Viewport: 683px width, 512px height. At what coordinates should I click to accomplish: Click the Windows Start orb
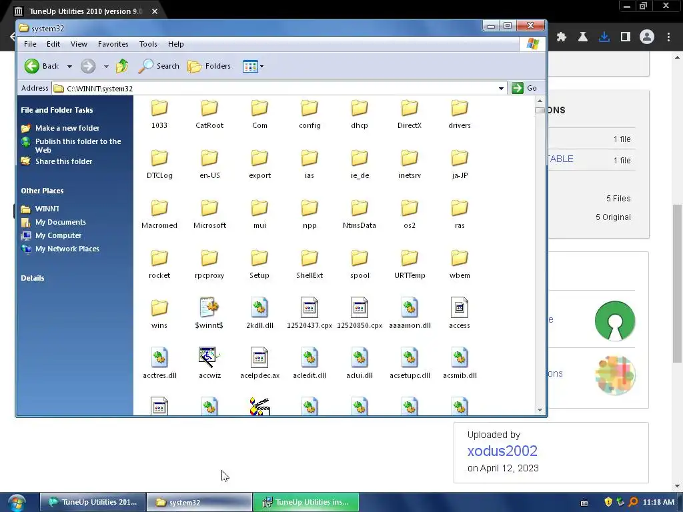coord(17,503)
